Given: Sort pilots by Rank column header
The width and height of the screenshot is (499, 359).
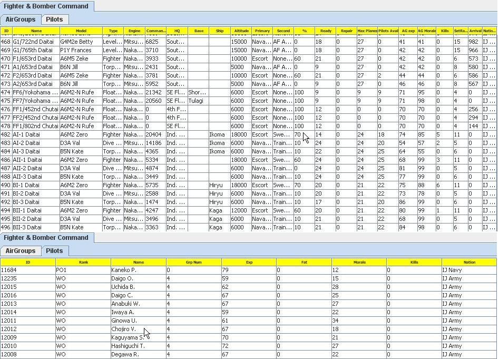Looking at the screenshot, I should [83, 262].
